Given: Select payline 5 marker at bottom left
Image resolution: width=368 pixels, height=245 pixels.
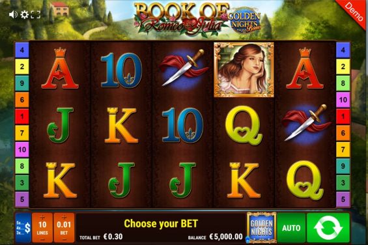Looking at the screenshot, I should [22, 199].
